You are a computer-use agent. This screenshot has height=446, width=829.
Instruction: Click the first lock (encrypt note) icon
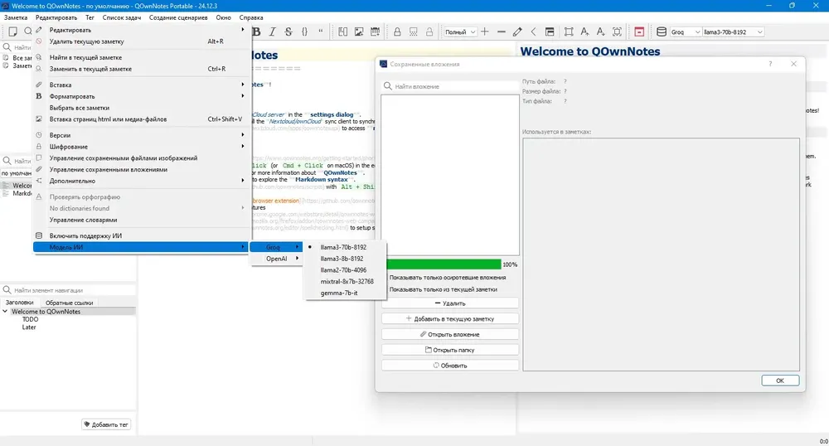tap(397, 32)
